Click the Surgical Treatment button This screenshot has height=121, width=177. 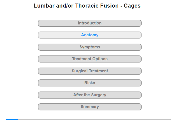(90, 71)
